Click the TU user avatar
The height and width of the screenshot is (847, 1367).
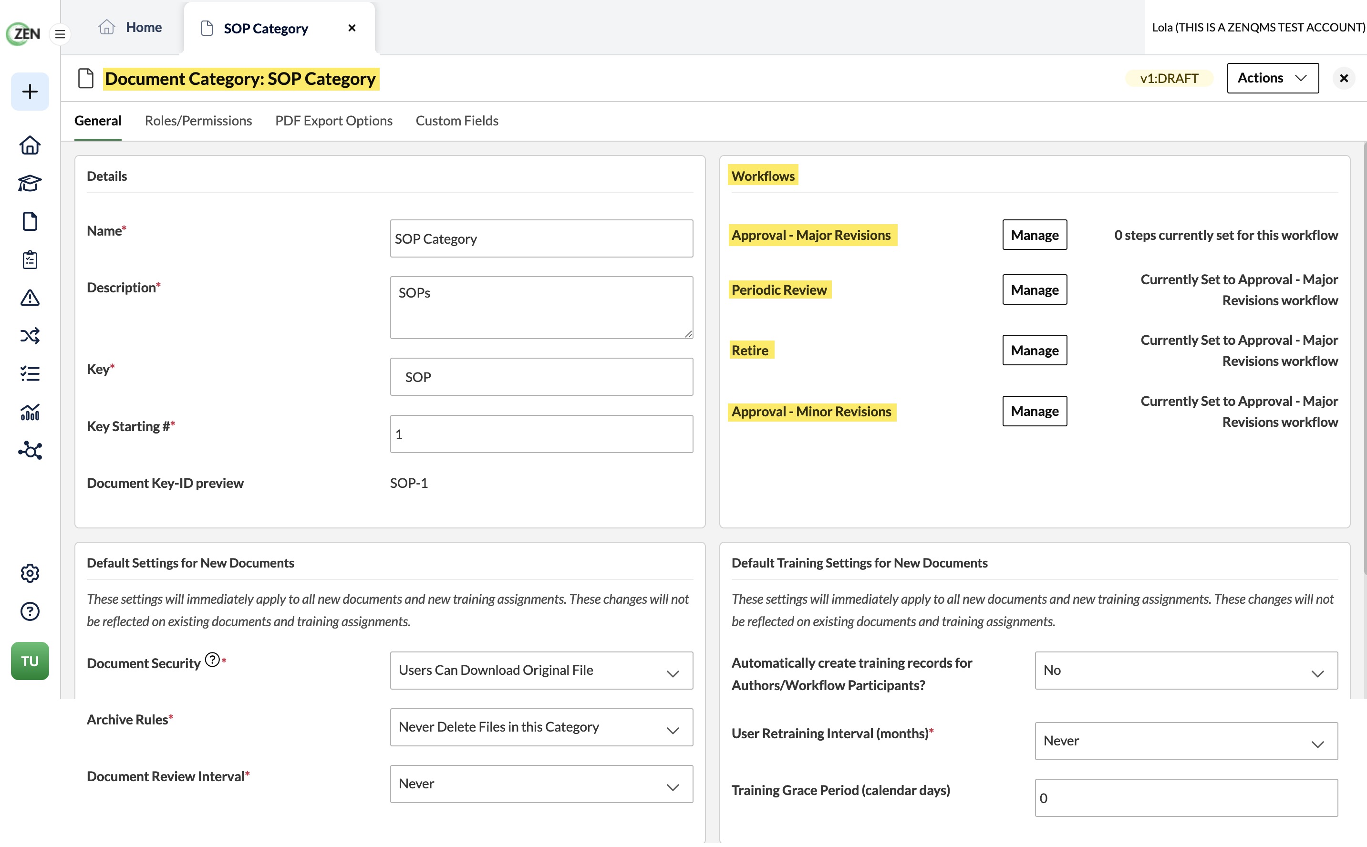click(x=30, y=661)
